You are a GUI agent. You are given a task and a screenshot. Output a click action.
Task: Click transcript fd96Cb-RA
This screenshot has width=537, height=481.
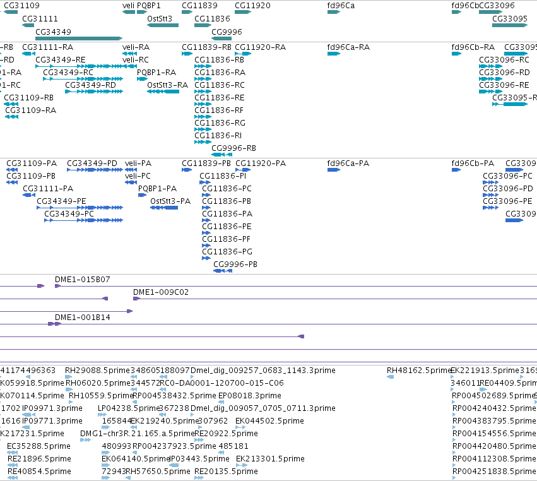(x=473, y=47)
